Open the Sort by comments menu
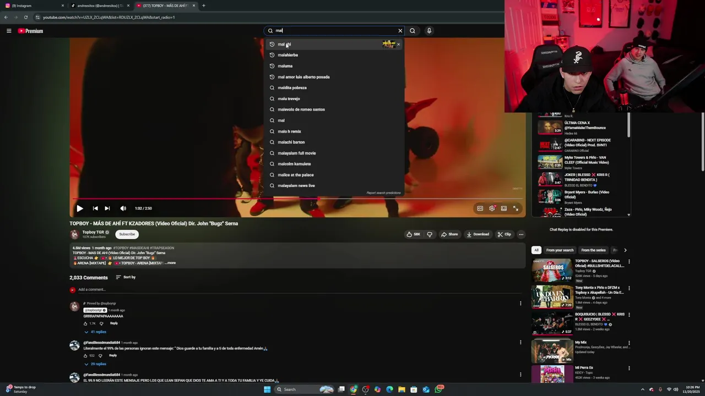This screenshot has width=705, height=396. [x=126, y=277]
